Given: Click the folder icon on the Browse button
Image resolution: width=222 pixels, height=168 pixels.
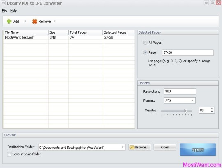Looking at the screenshot, I should click(132, 147).
